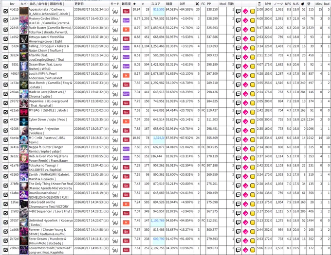The width and height of the screenshot is (331, 255).
Task: Toggle the checkbox for Lowermost revolt row
Action: coord(6,250)
